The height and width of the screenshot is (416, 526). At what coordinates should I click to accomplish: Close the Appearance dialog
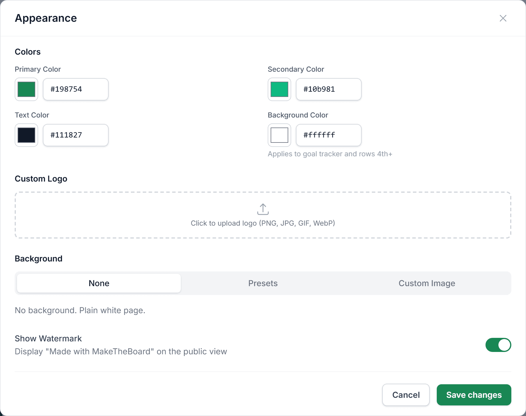(503, 18)
